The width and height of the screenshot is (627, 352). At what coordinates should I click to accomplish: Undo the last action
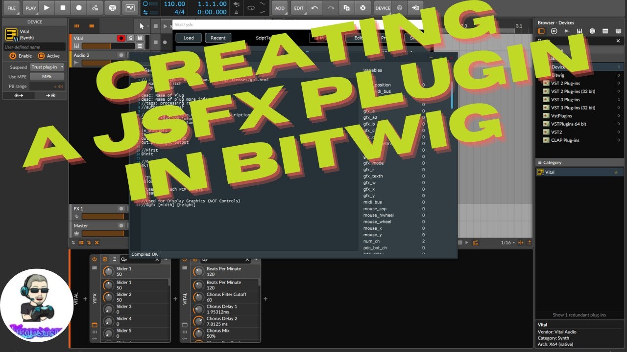(314, 8)
